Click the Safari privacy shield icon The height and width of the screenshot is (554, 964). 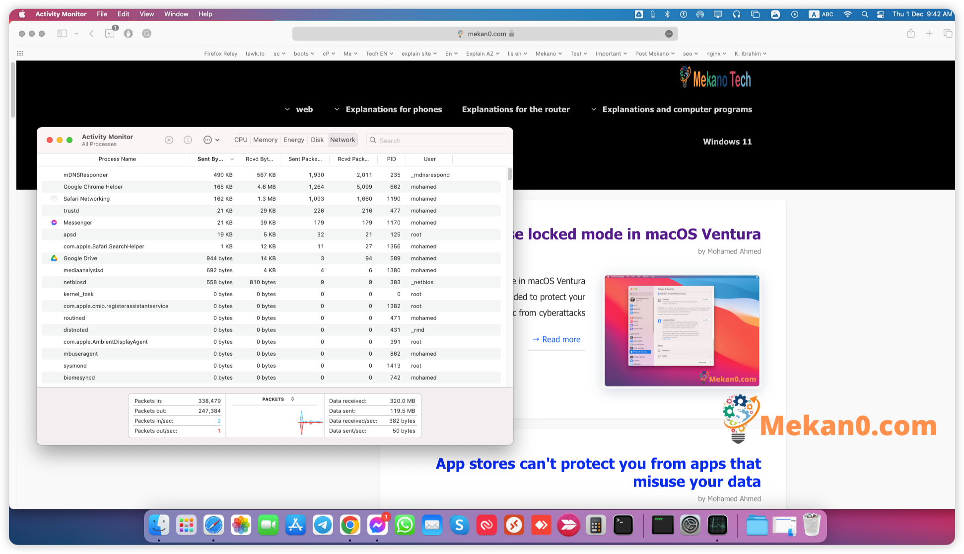click(x=128, y=34)
